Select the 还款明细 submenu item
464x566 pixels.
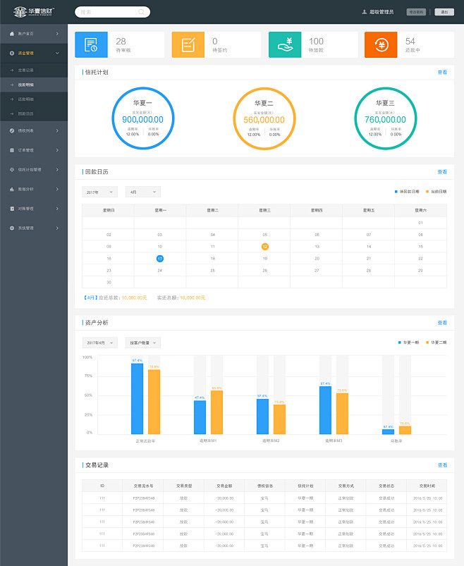pos(34,99)
